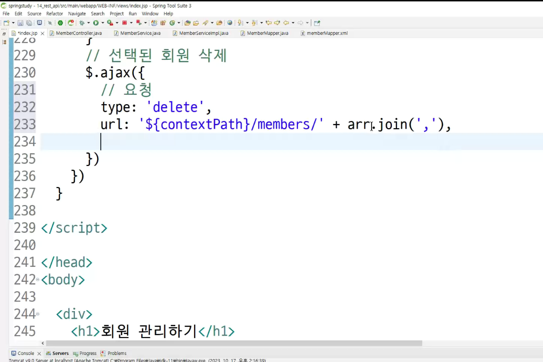Screen dimensions: 543x362
Task: Click the Open Task folder icon
Action: click(x=196, y=23)
